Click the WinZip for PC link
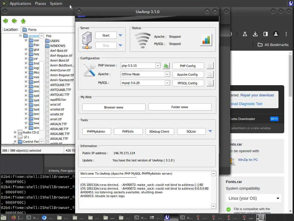Viewport: 294px width, 221px height. click(248, 160)
